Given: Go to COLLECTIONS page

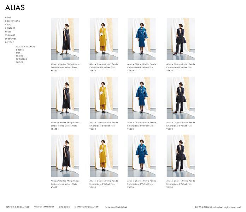Looking at the screenshot, I should 12,21.
